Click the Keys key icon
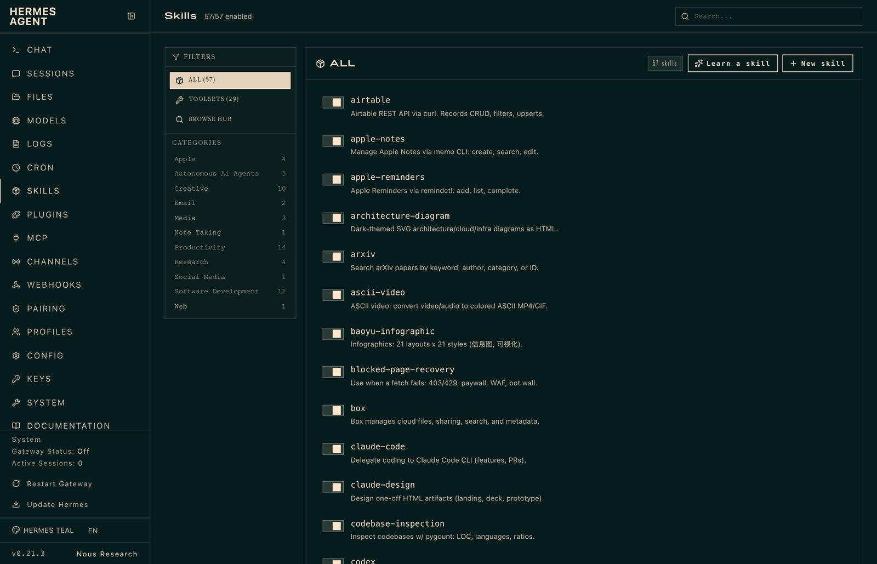 16,379
